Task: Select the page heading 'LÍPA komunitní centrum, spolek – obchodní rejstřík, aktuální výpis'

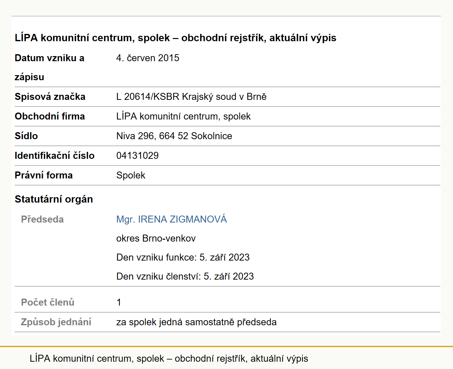Action: [175, 38]
